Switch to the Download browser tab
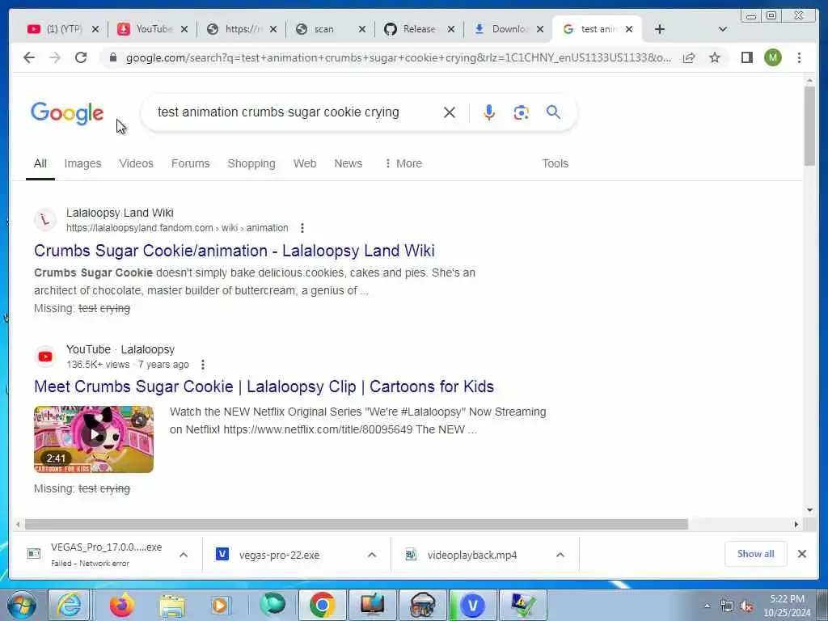This screenshot has height=621, width=828. (508, 29)
